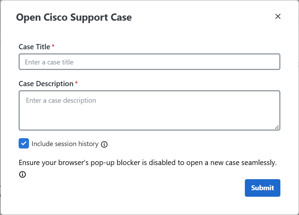Select the 'Enter a case description' placeholder text
299x215 pixels.
point(61,100)
